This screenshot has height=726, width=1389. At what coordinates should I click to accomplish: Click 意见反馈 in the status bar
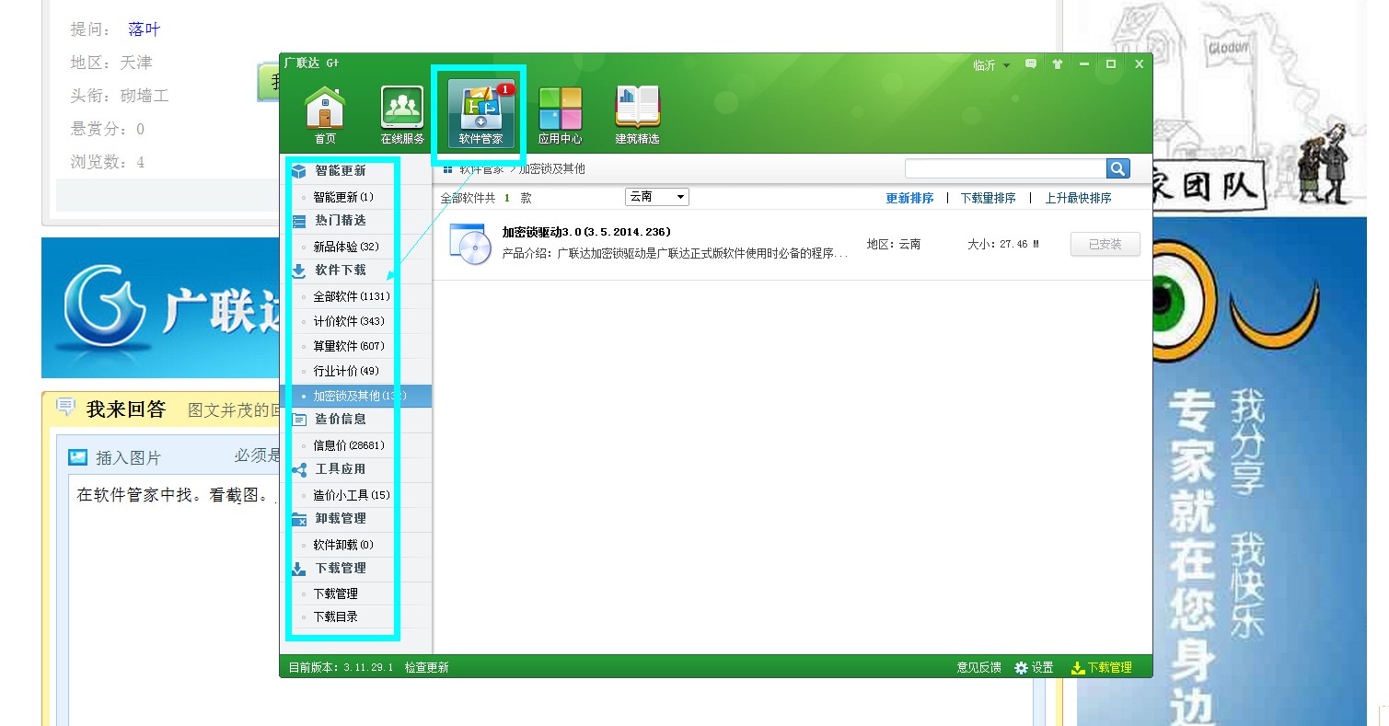(978, 668)
